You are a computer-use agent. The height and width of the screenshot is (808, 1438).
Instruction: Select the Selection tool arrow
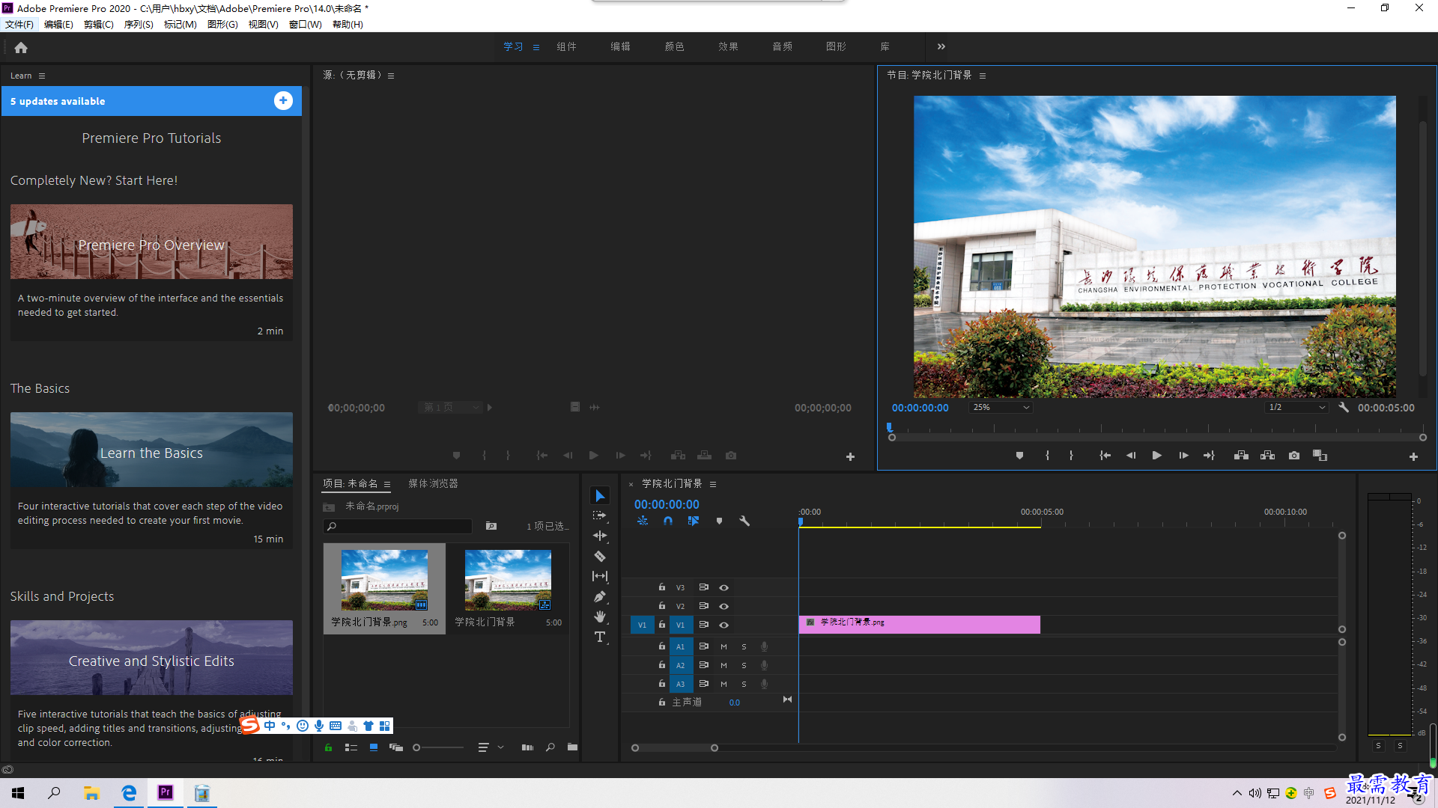tap(600, 495)
